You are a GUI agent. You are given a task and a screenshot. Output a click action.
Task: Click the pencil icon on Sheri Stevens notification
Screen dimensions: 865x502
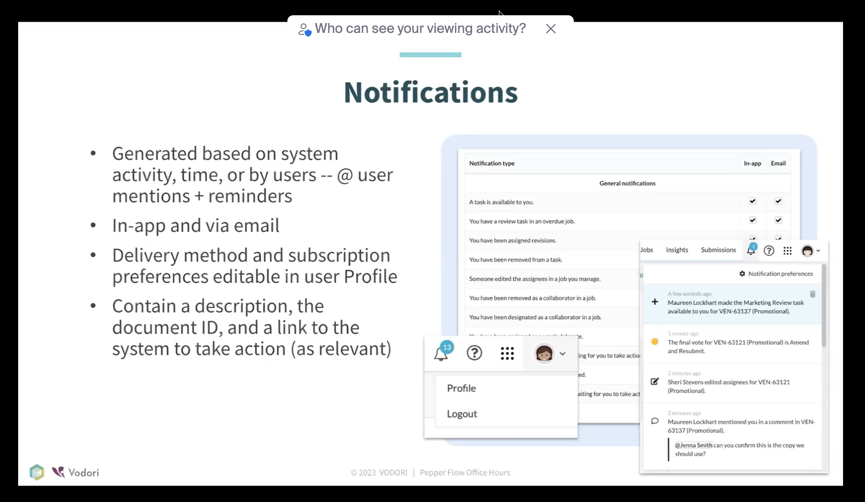tap(654, 381)
